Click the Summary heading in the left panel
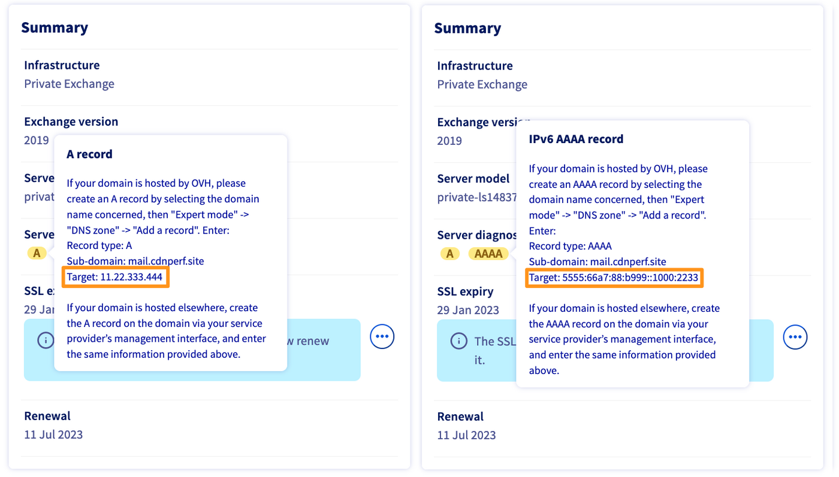Screen dimensions: 839x477 [55, 28]
